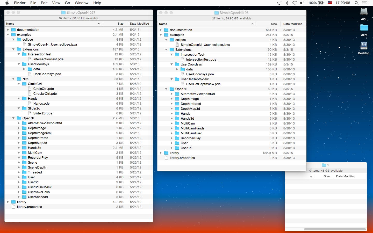Expand the Threaded folder in SimpleOpenNI027
Image resolution: width=373 pixels, height=233 pixels.
click(19, 172)
